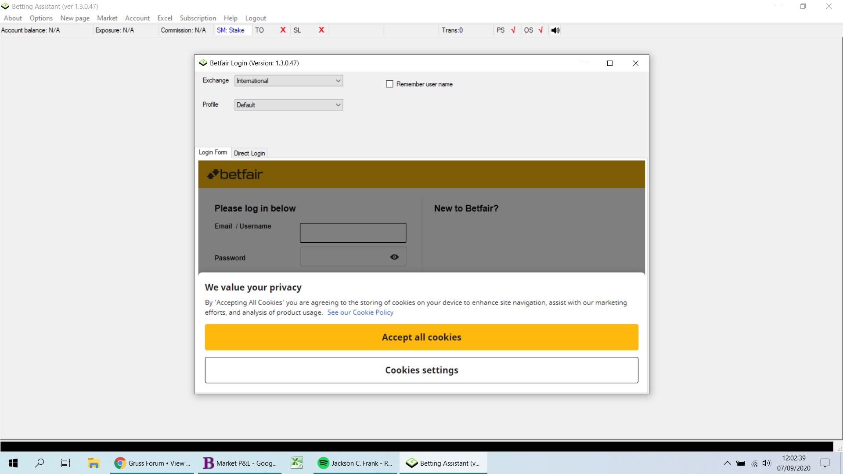This screenshot has height=474, width=843.
Task: Toggle the OS red check indicator
Action: tap(540, 30)
